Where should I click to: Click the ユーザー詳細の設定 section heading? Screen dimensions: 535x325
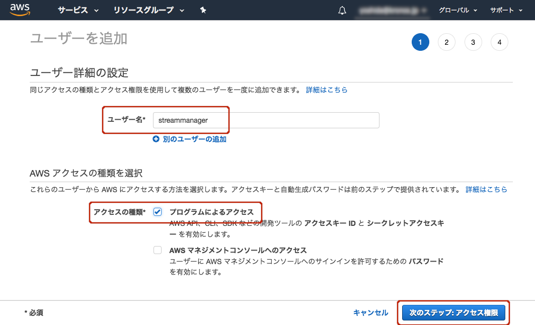coord(79,72)
